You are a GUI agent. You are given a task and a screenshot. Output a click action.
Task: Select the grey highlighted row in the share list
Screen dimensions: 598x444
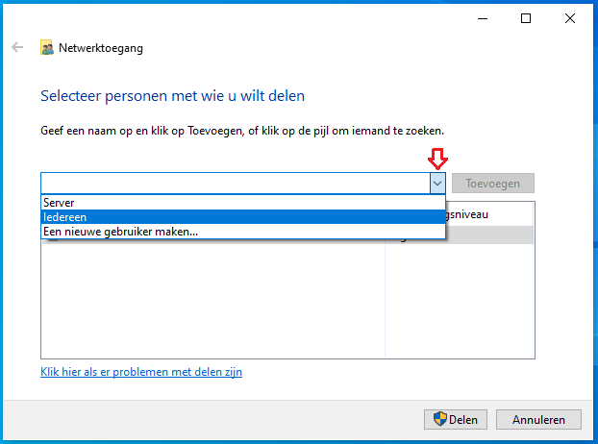(489, 234)
